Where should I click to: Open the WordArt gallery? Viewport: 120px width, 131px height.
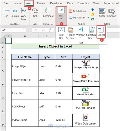point(81,31)
